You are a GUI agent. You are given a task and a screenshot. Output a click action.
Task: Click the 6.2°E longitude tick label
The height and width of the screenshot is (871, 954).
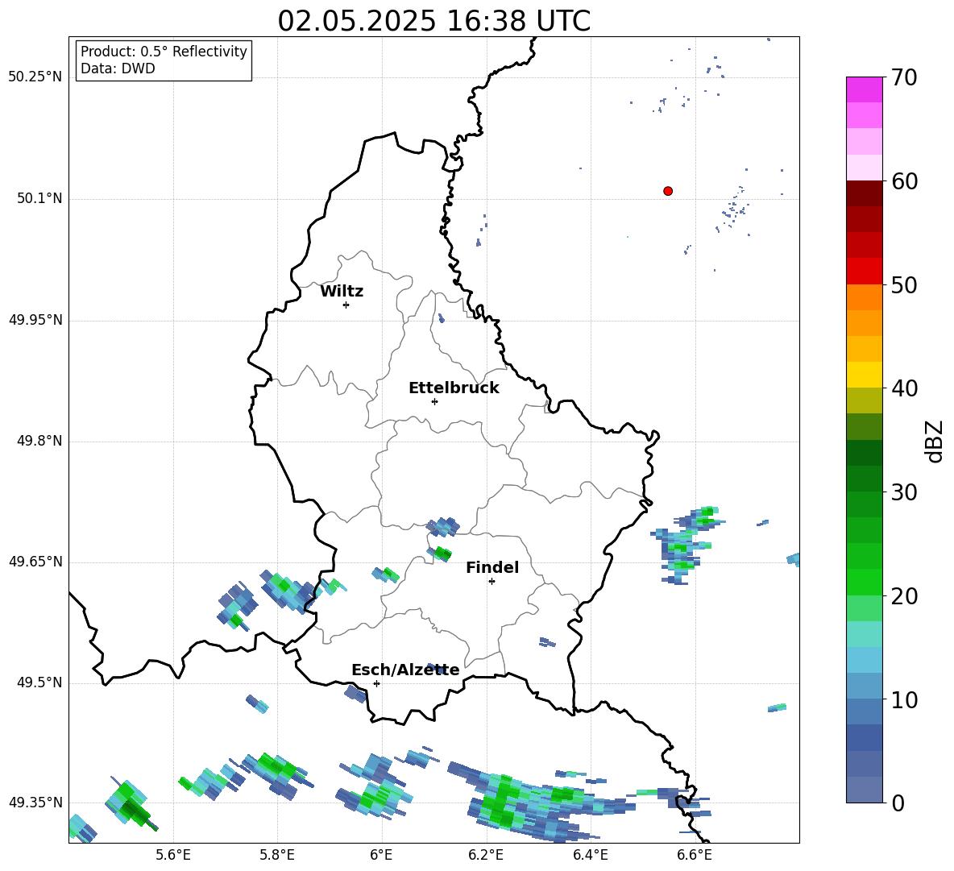[486, 855]
